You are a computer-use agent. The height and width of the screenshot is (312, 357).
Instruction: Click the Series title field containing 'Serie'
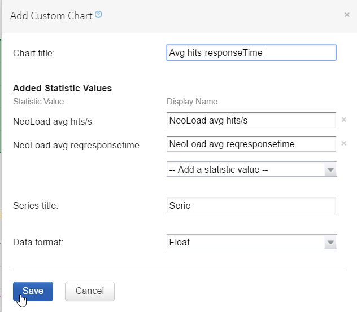coord(251,205)
